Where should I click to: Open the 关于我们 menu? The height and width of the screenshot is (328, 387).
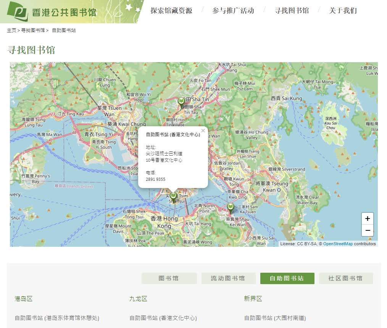pyautogui.click(x=343, y=11)
